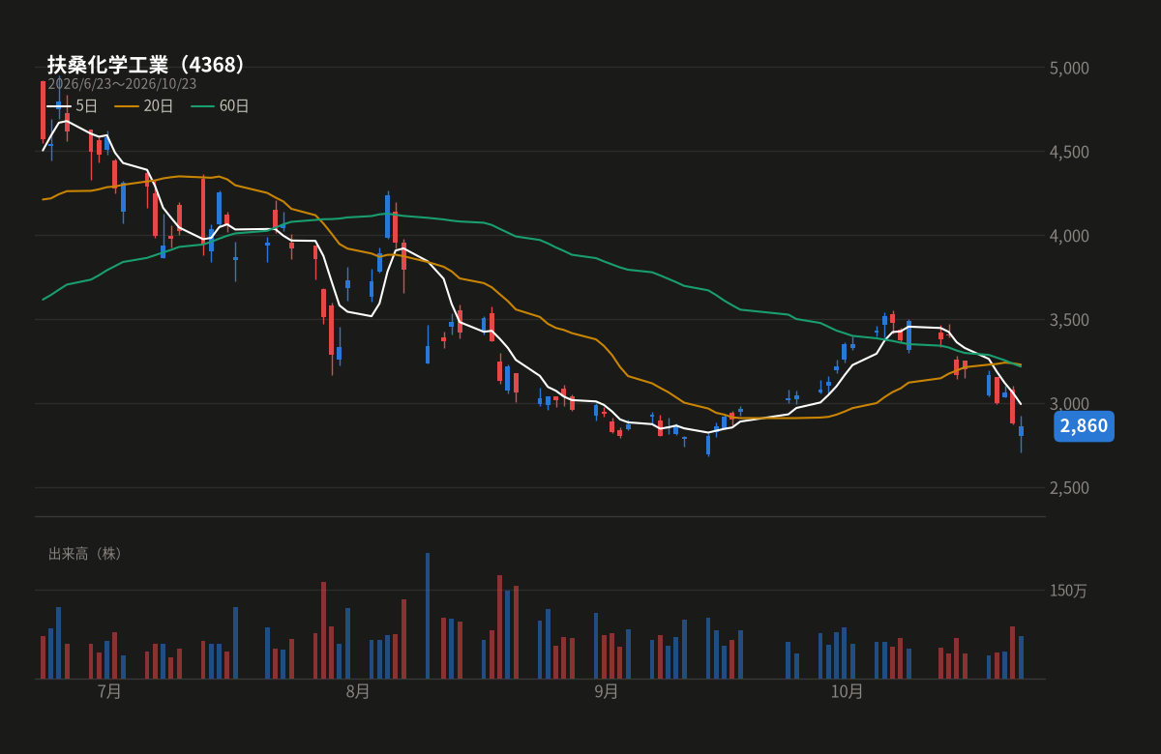
Task: Click the 7月 month label
Action: pos(110,692)
